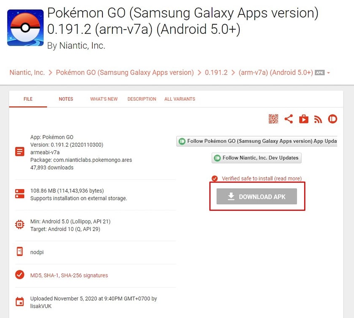Click the red signatures checkmark icon
This screenshot has width=354, height=318.
20,275
